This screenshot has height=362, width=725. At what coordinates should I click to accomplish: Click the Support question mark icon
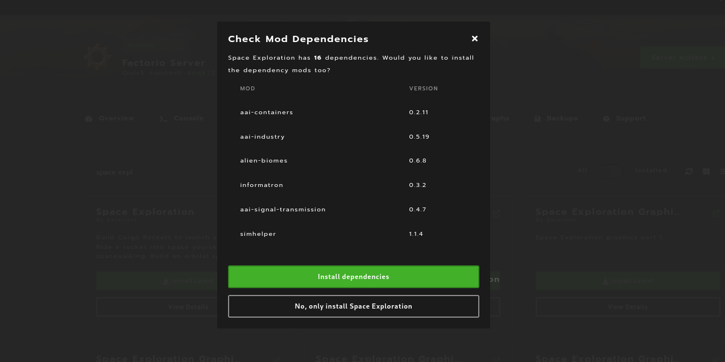607,119
